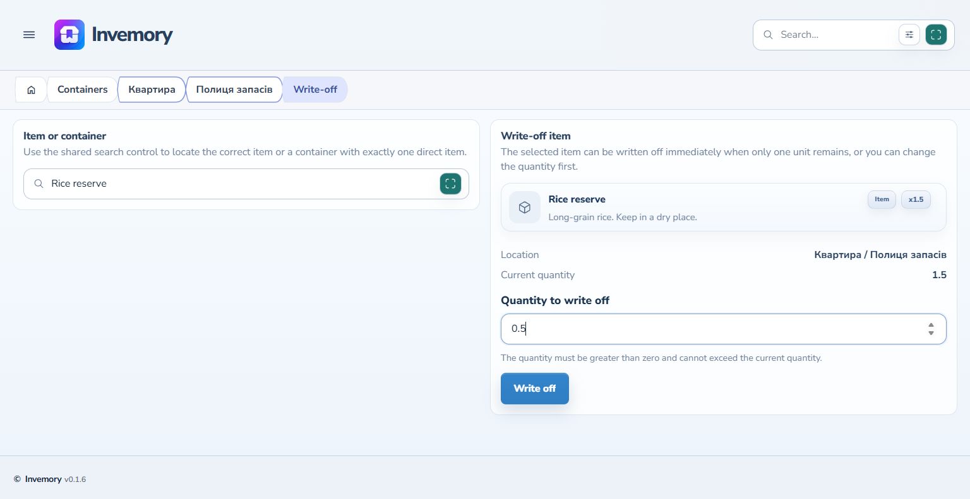
Task: Open search filter settings icon
Action: click(x=909, y=35)
